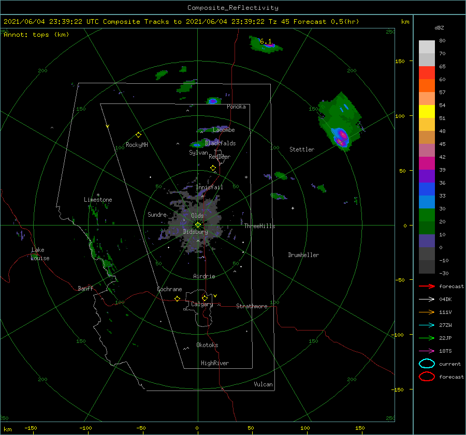Click the cyan 27ZW arrow legend icon
Viewport: 466px width, 435px height.
(x=427, y=325)
